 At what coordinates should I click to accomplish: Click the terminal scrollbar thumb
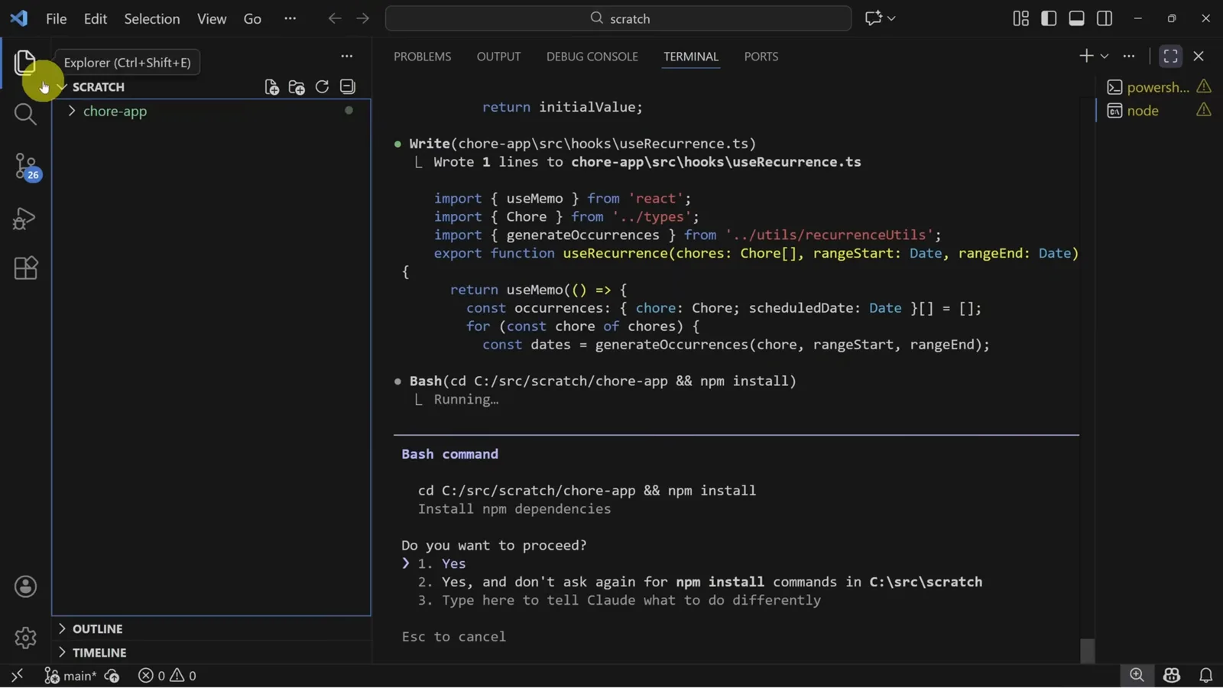[x=1088, y=651]
